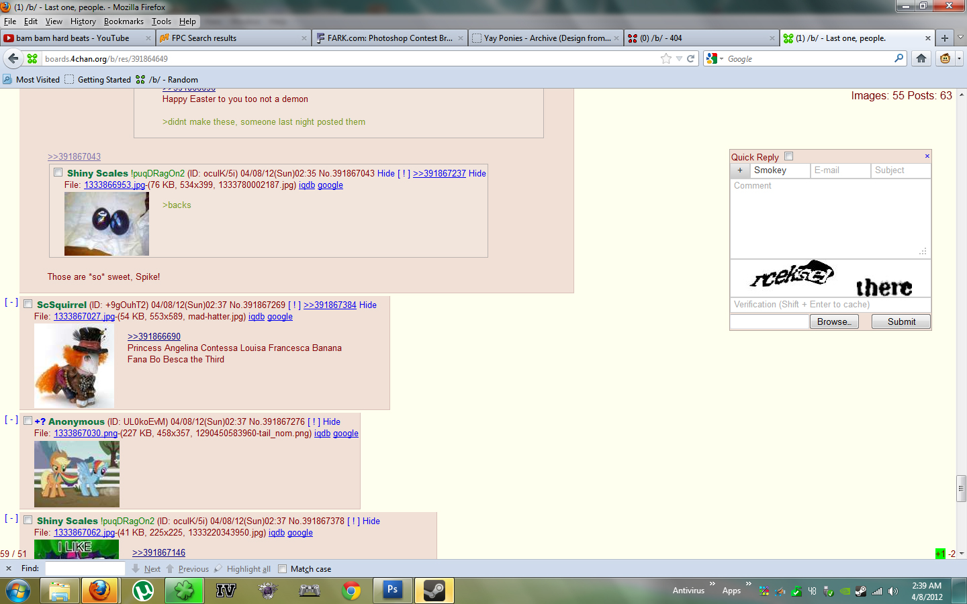Screen dimensions: 967x604
Task: Open the painted eggs thumbnail image
Action: [x=107, y=224]
